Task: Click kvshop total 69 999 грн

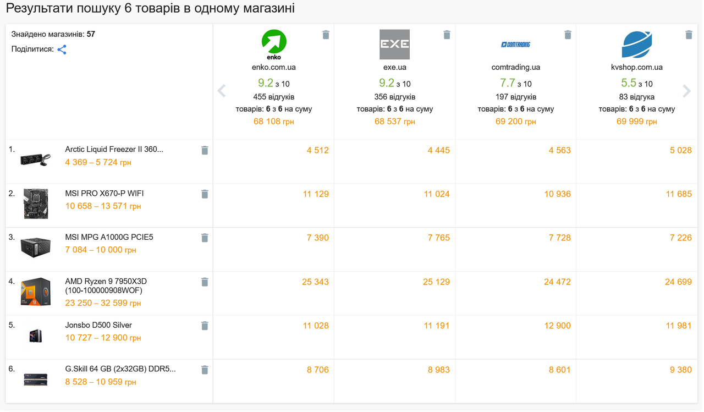Action: pyautogui.click(x=637, y=122)
